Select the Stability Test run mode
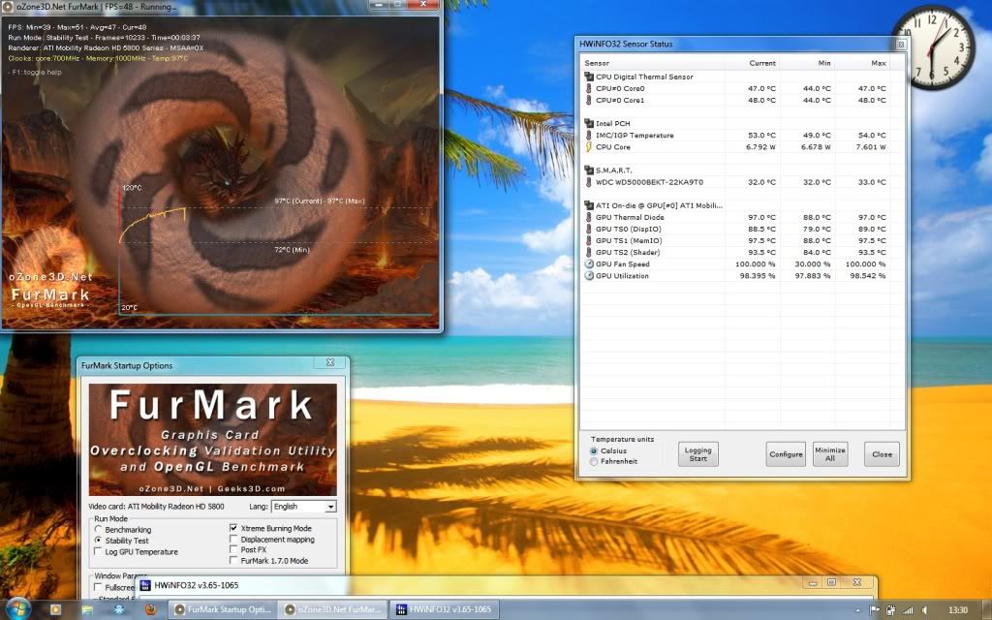 [x=98, y=541]
